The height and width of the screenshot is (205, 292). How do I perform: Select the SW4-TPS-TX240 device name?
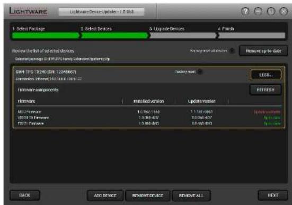click(x=46, y=72)
